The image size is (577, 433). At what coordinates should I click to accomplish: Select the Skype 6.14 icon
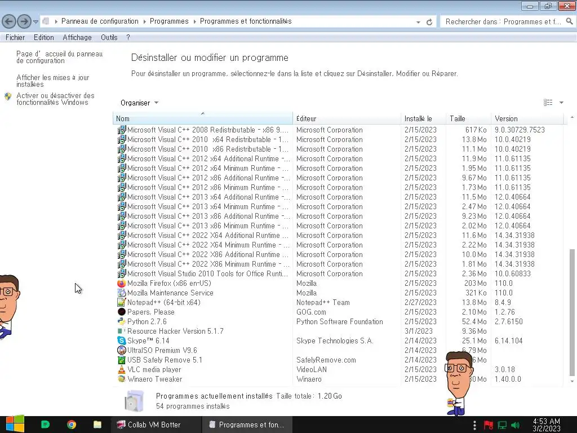(122, 341)
